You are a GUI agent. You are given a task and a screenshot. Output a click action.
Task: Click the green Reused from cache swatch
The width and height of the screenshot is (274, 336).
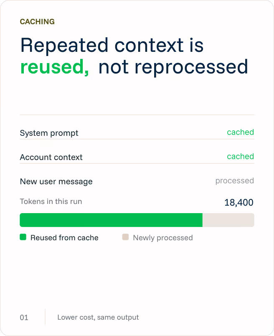tap(23, 237)
